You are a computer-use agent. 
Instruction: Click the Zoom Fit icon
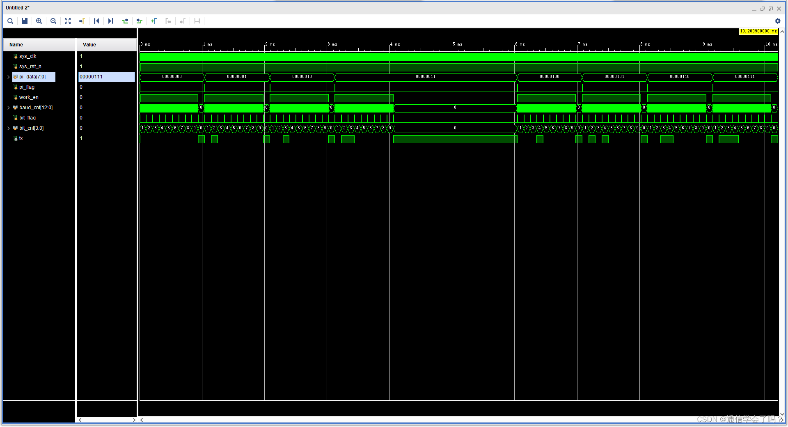tap(68, 21)
